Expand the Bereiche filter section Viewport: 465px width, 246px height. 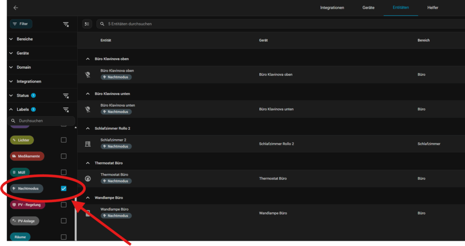11,39
